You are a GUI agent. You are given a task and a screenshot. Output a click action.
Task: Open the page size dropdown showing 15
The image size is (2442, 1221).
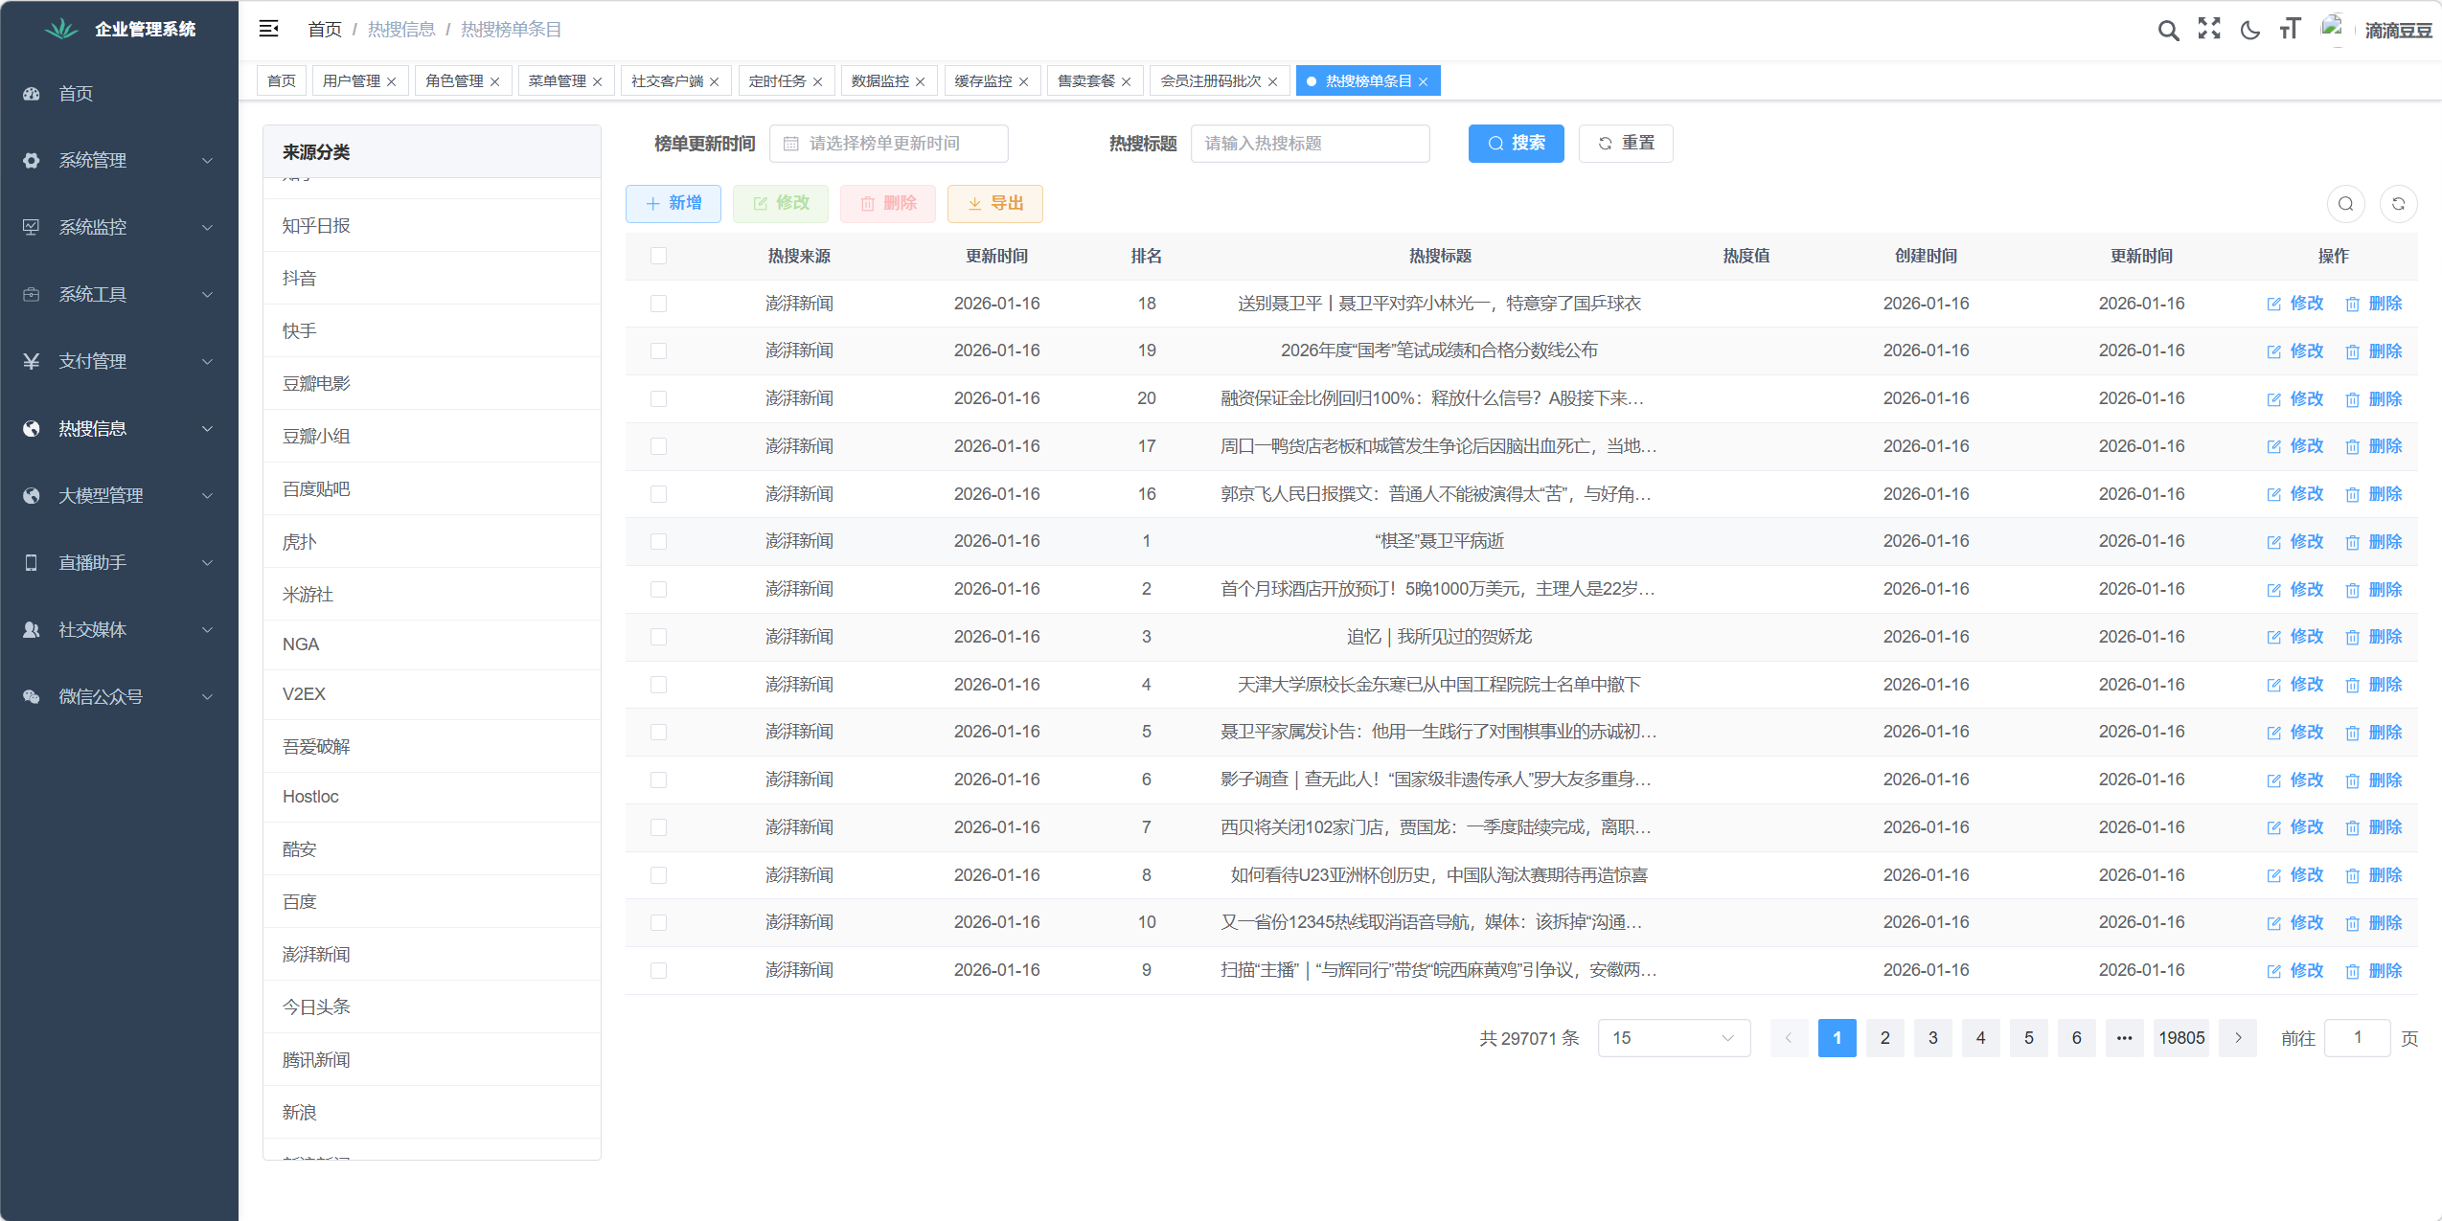1673,1037
